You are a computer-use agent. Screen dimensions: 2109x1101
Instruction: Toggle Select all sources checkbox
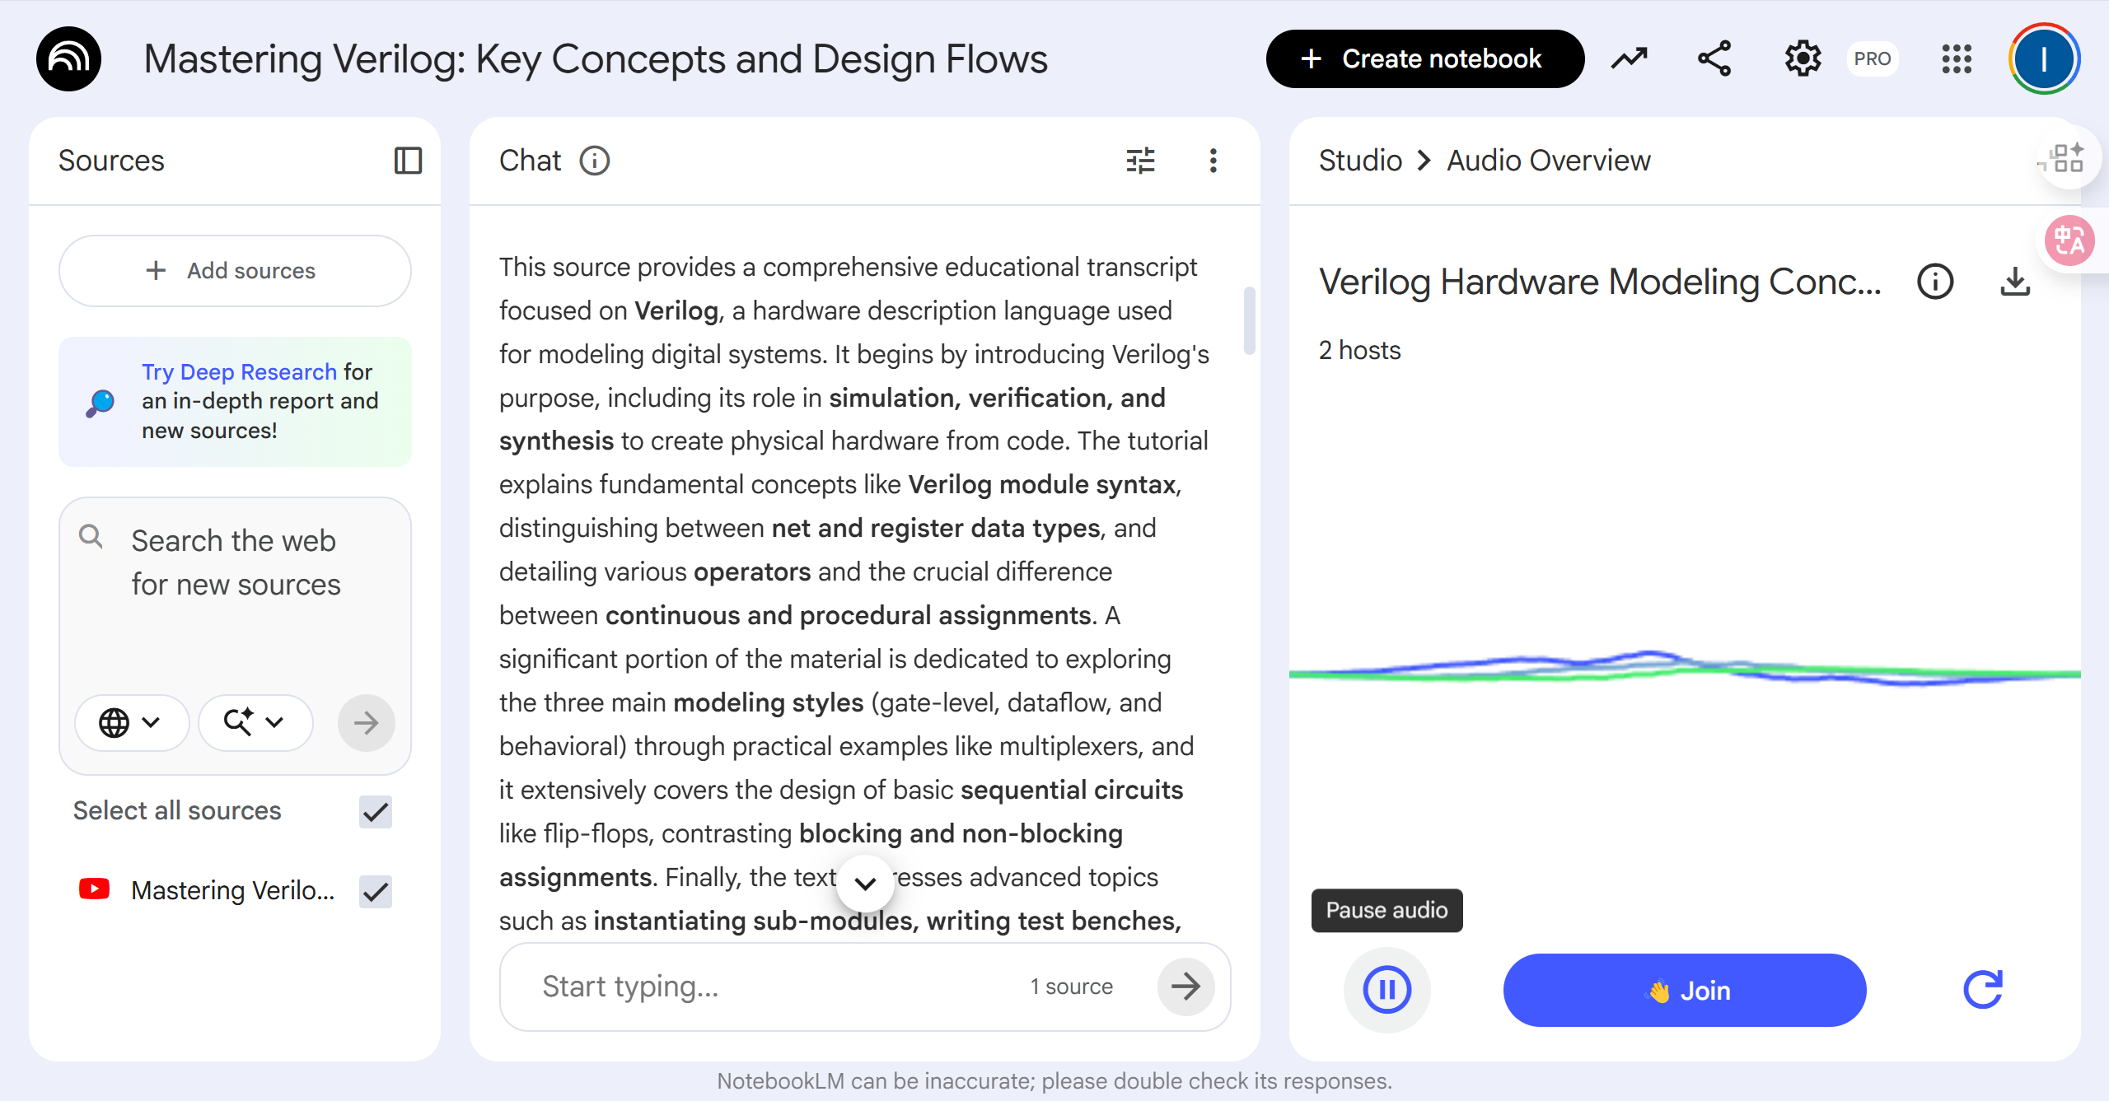[x=376, y=811]
